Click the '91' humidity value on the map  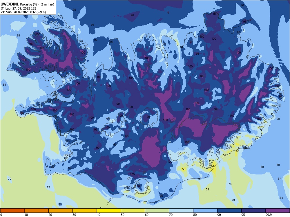[x=200, y=179]
